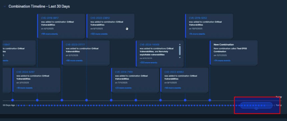Open the CVE-2023-21777 link

click(75, 45)
